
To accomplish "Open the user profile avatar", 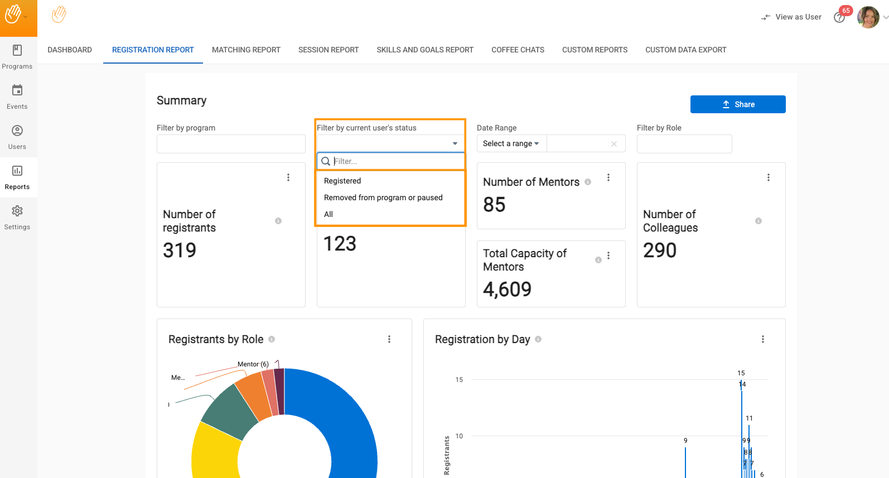I will [868, 17].
